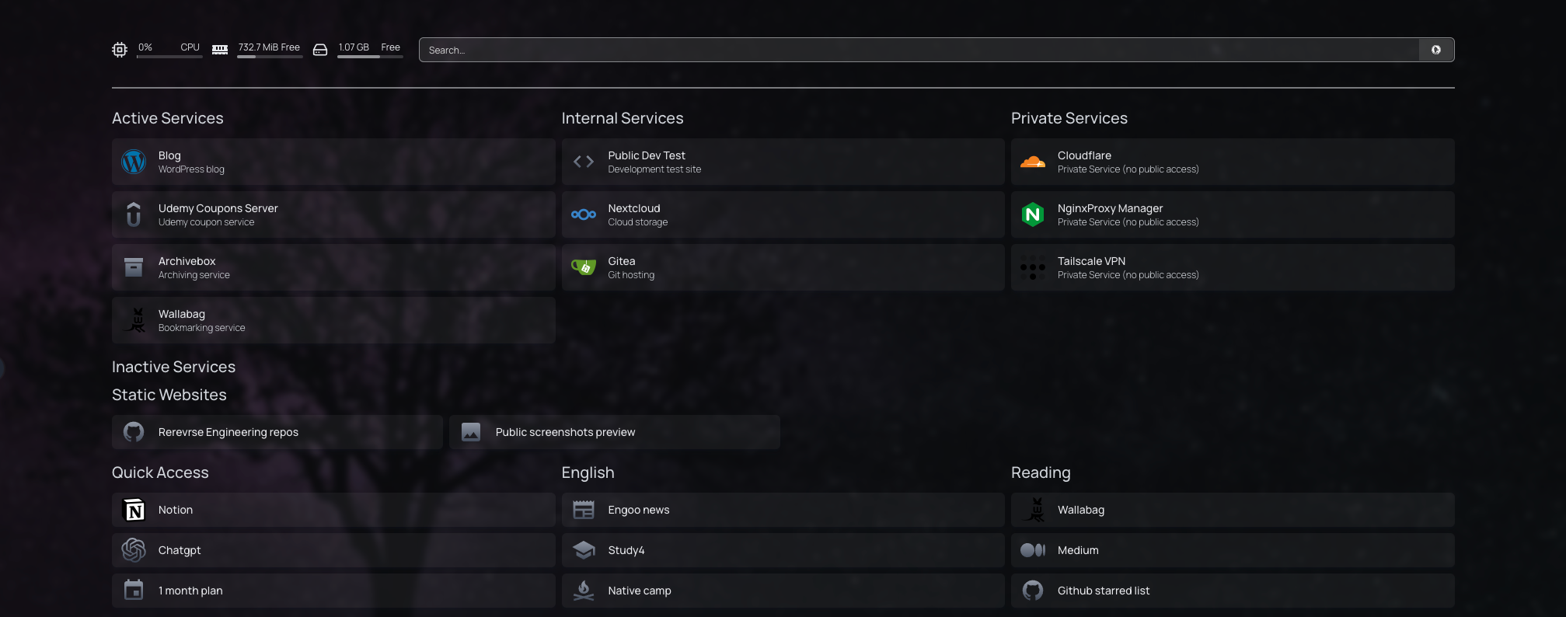Expand the Inactive Services section heading
This screenshot has width=1566, height=617.
pyautogui.click(x=173, y=367)
